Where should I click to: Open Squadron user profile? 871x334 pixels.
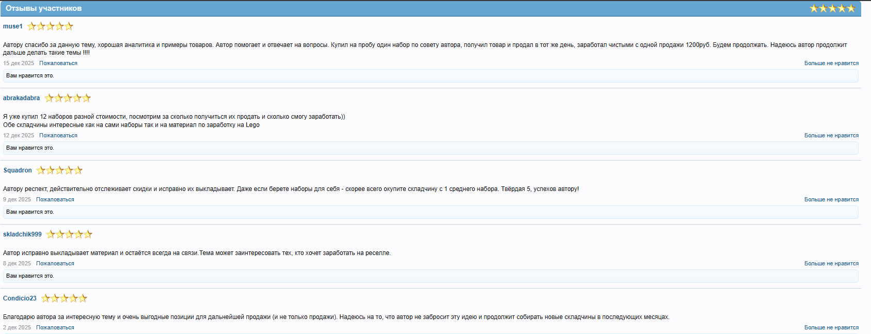(18, 170)
